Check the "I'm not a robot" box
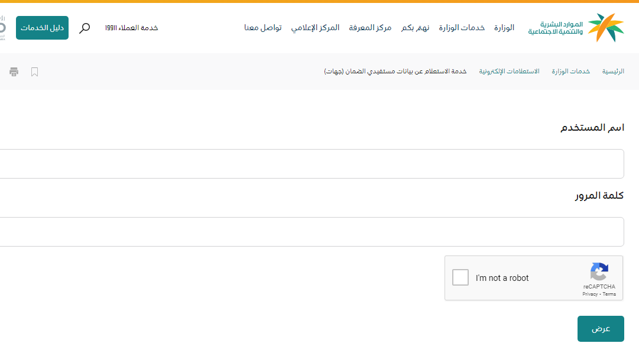 pos(460,277)
